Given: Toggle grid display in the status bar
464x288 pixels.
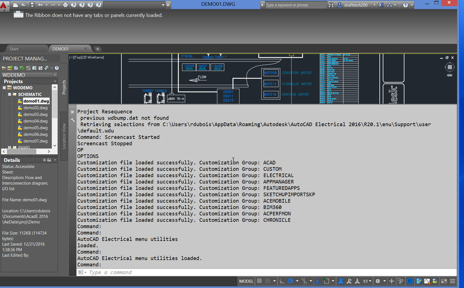Looking at the screenshot, I should [x=259, y=281].
